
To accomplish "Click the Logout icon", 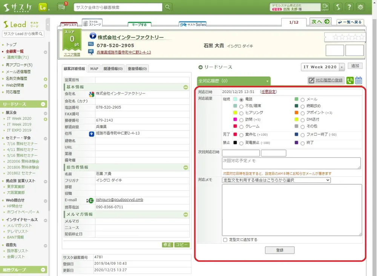I will pyautogui.click(x=325, y=7).
